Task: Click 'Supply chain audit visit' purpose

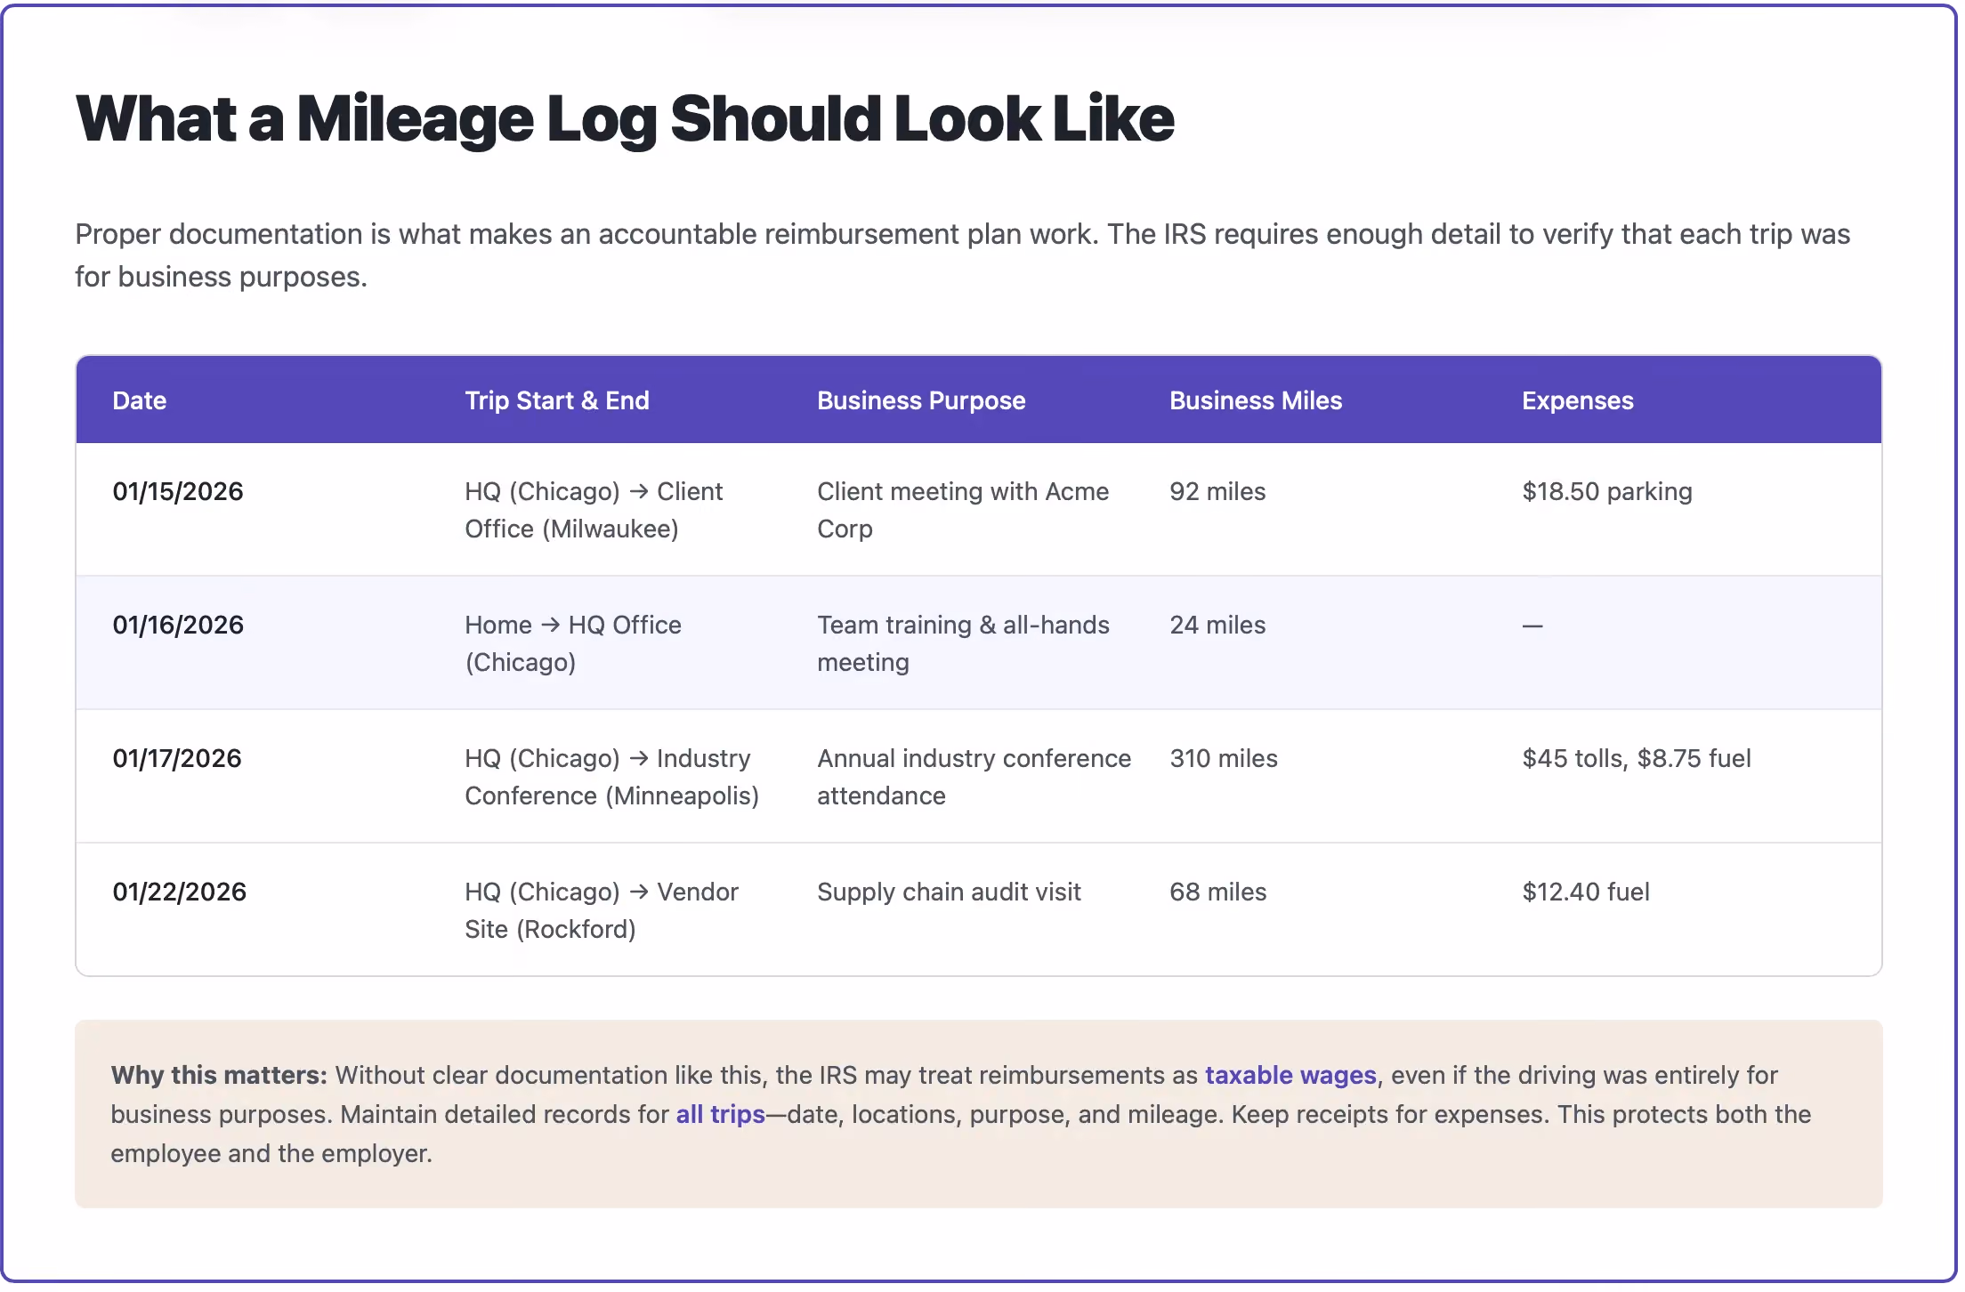Action: click(x=949, y=892)
